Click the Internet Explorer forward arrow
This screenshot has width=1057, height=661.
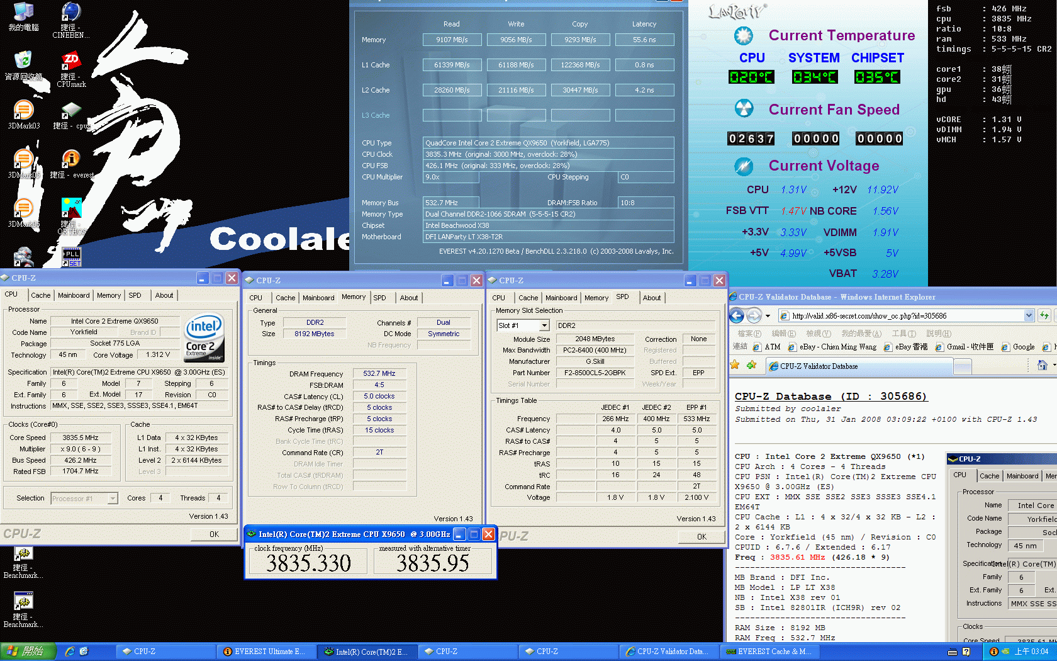(x=754, y=315)
